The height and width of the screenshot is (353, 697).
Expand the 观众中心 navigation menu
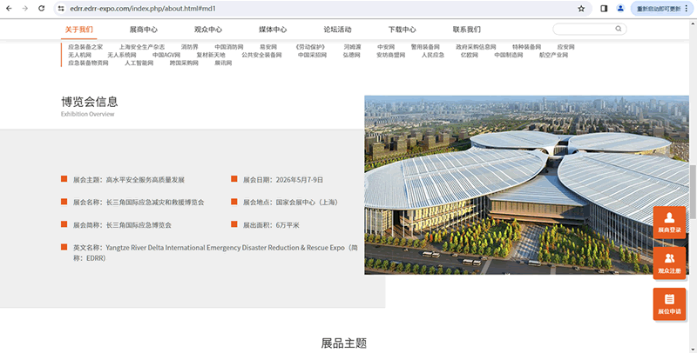[x=208, y=30]
